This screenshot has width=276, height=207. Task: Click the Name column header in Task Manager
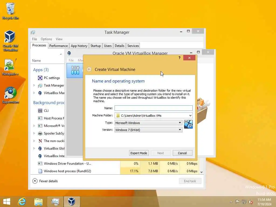pyautogui.click(x=36, y=61)
